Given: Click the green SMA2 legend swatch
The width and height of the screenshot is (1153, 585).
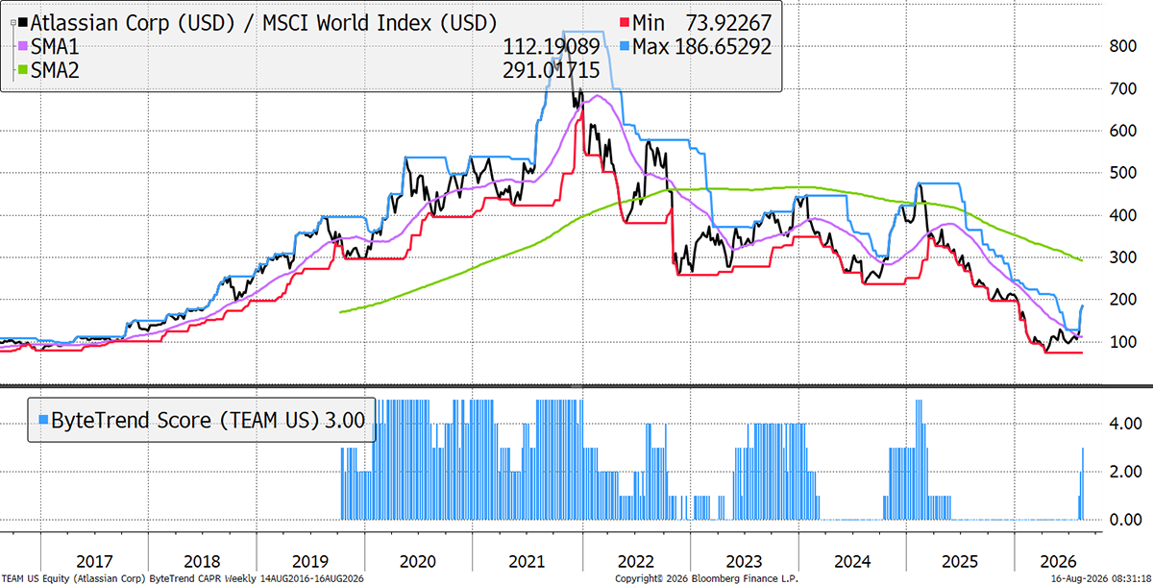Looking at the screenshot, I should 23,70.
